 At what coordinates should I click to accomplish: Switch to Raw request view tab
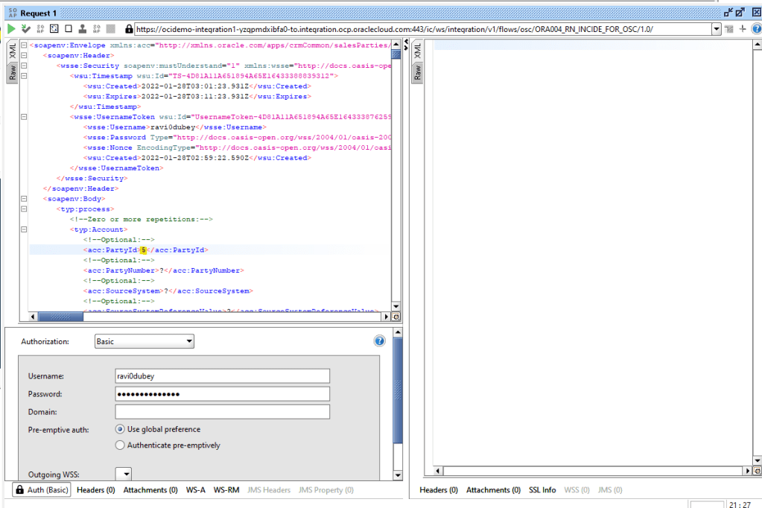click(x=12, y=72)
